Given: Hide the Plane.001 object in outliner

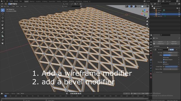Looking at the screenshot, I should point(179,16).
